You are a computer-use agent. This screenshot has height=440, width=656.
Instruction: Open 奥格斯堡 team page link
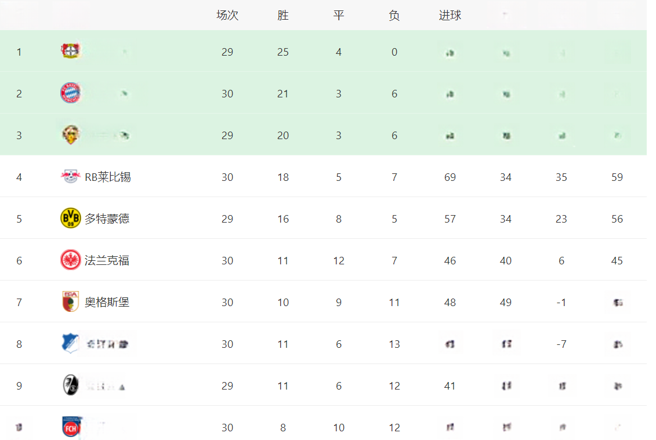tap(107, 303)
